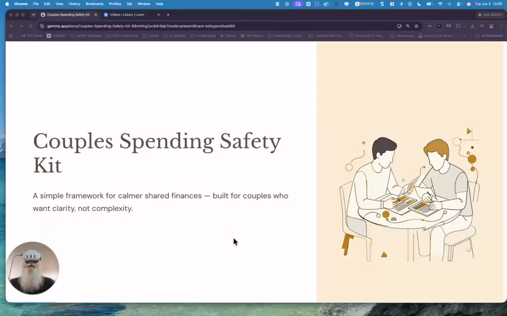Click the three-dots extension icon before the P icon
Screen dimensions: 507x316
(x=430, y=26)
